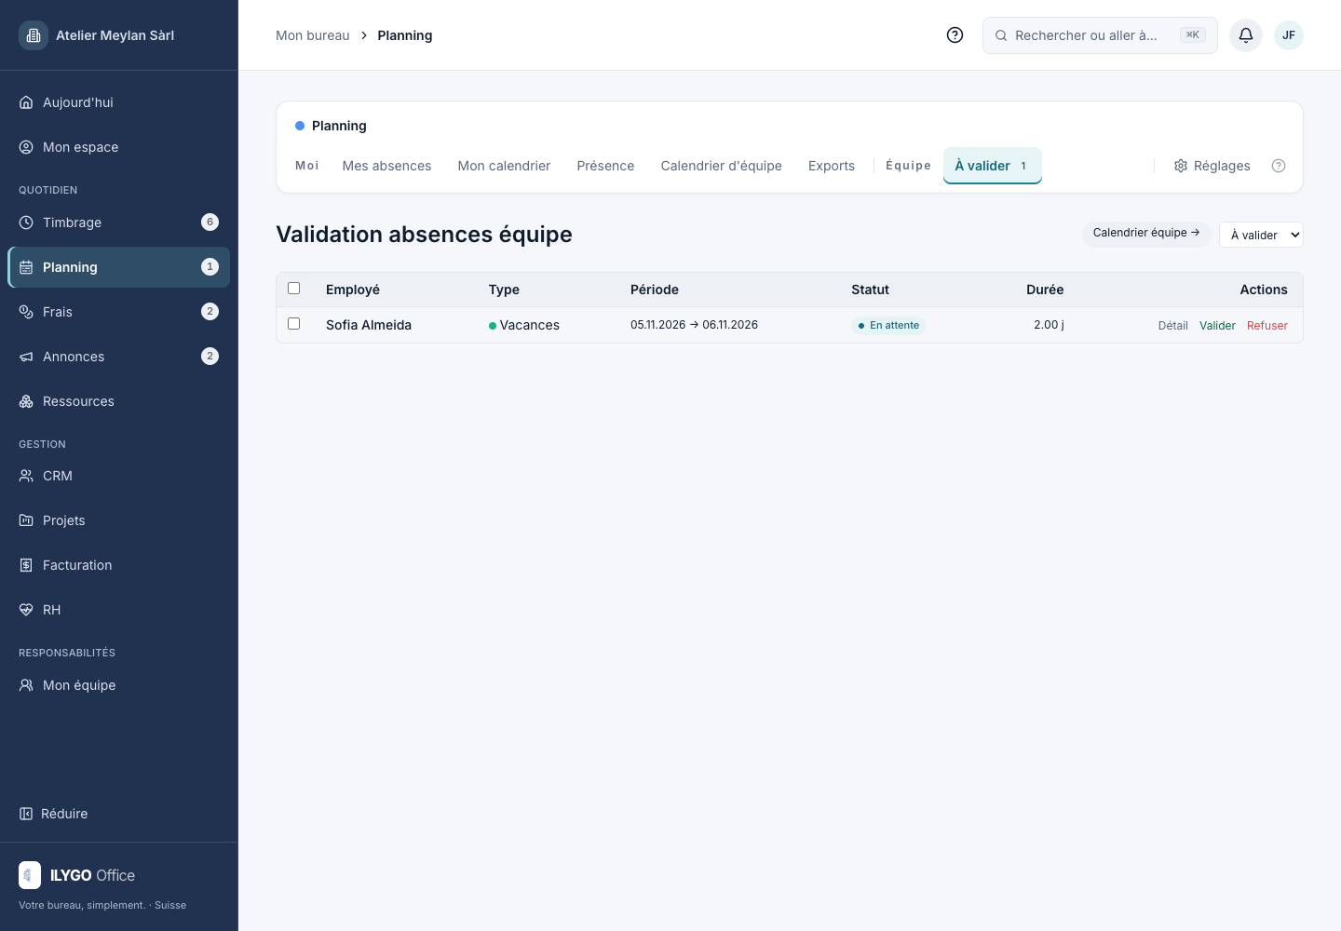Click the Facturation invoice icon
The image size is (1341, 931).
pyautogui.click(x=26, y=565)
